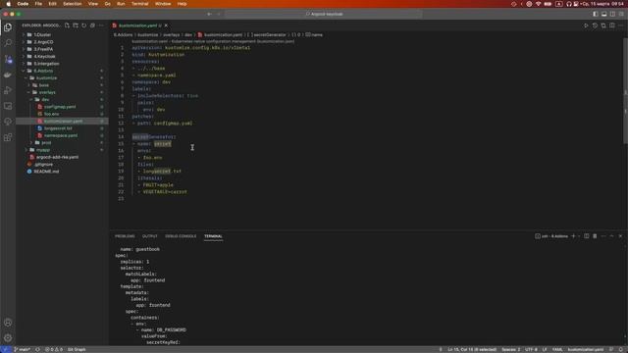The height and width of the screenshot is (353, 628).
Task: Select the TERMINAL panel tab
Action: pos(213,236)
